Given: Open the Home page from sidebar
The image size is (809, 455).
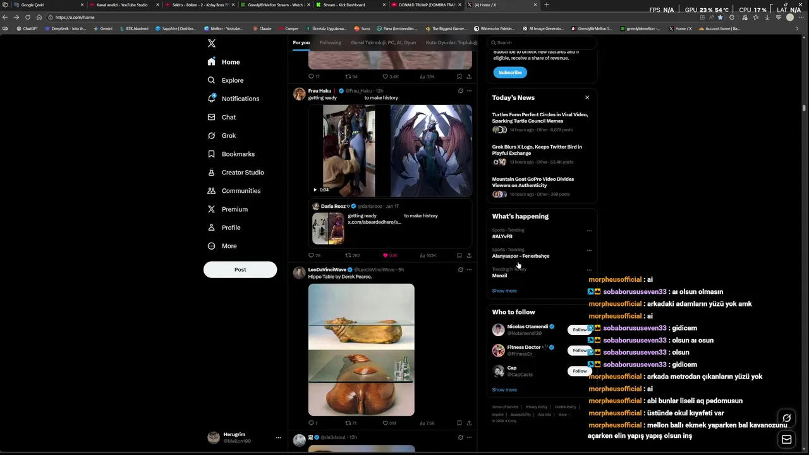Looking at the screenshot, I should (x=224, y=62).
